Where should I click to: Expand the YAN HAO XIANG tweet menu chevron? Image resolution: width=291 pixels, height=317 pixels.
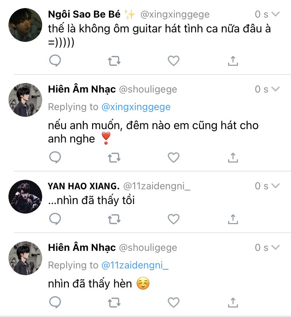pyautogui.click(x=276, y=186)
